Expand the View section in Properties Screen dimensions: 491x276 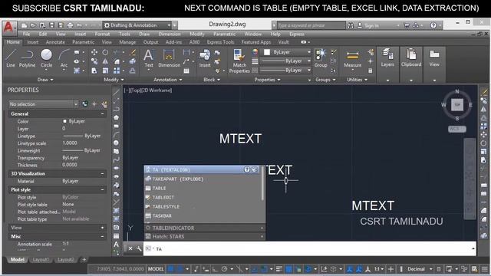(x=102, y=228)
